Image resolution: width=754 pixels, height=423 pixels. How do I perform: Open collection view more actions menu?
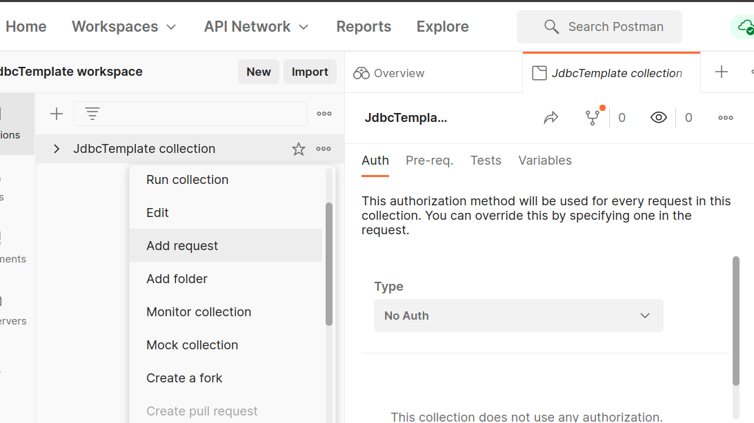click(x=726, y=118)
